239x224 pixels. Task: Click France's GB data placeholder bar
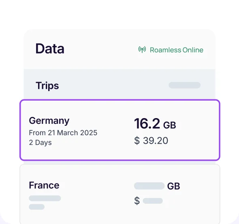pyautogui.click(x=149, y=186)
